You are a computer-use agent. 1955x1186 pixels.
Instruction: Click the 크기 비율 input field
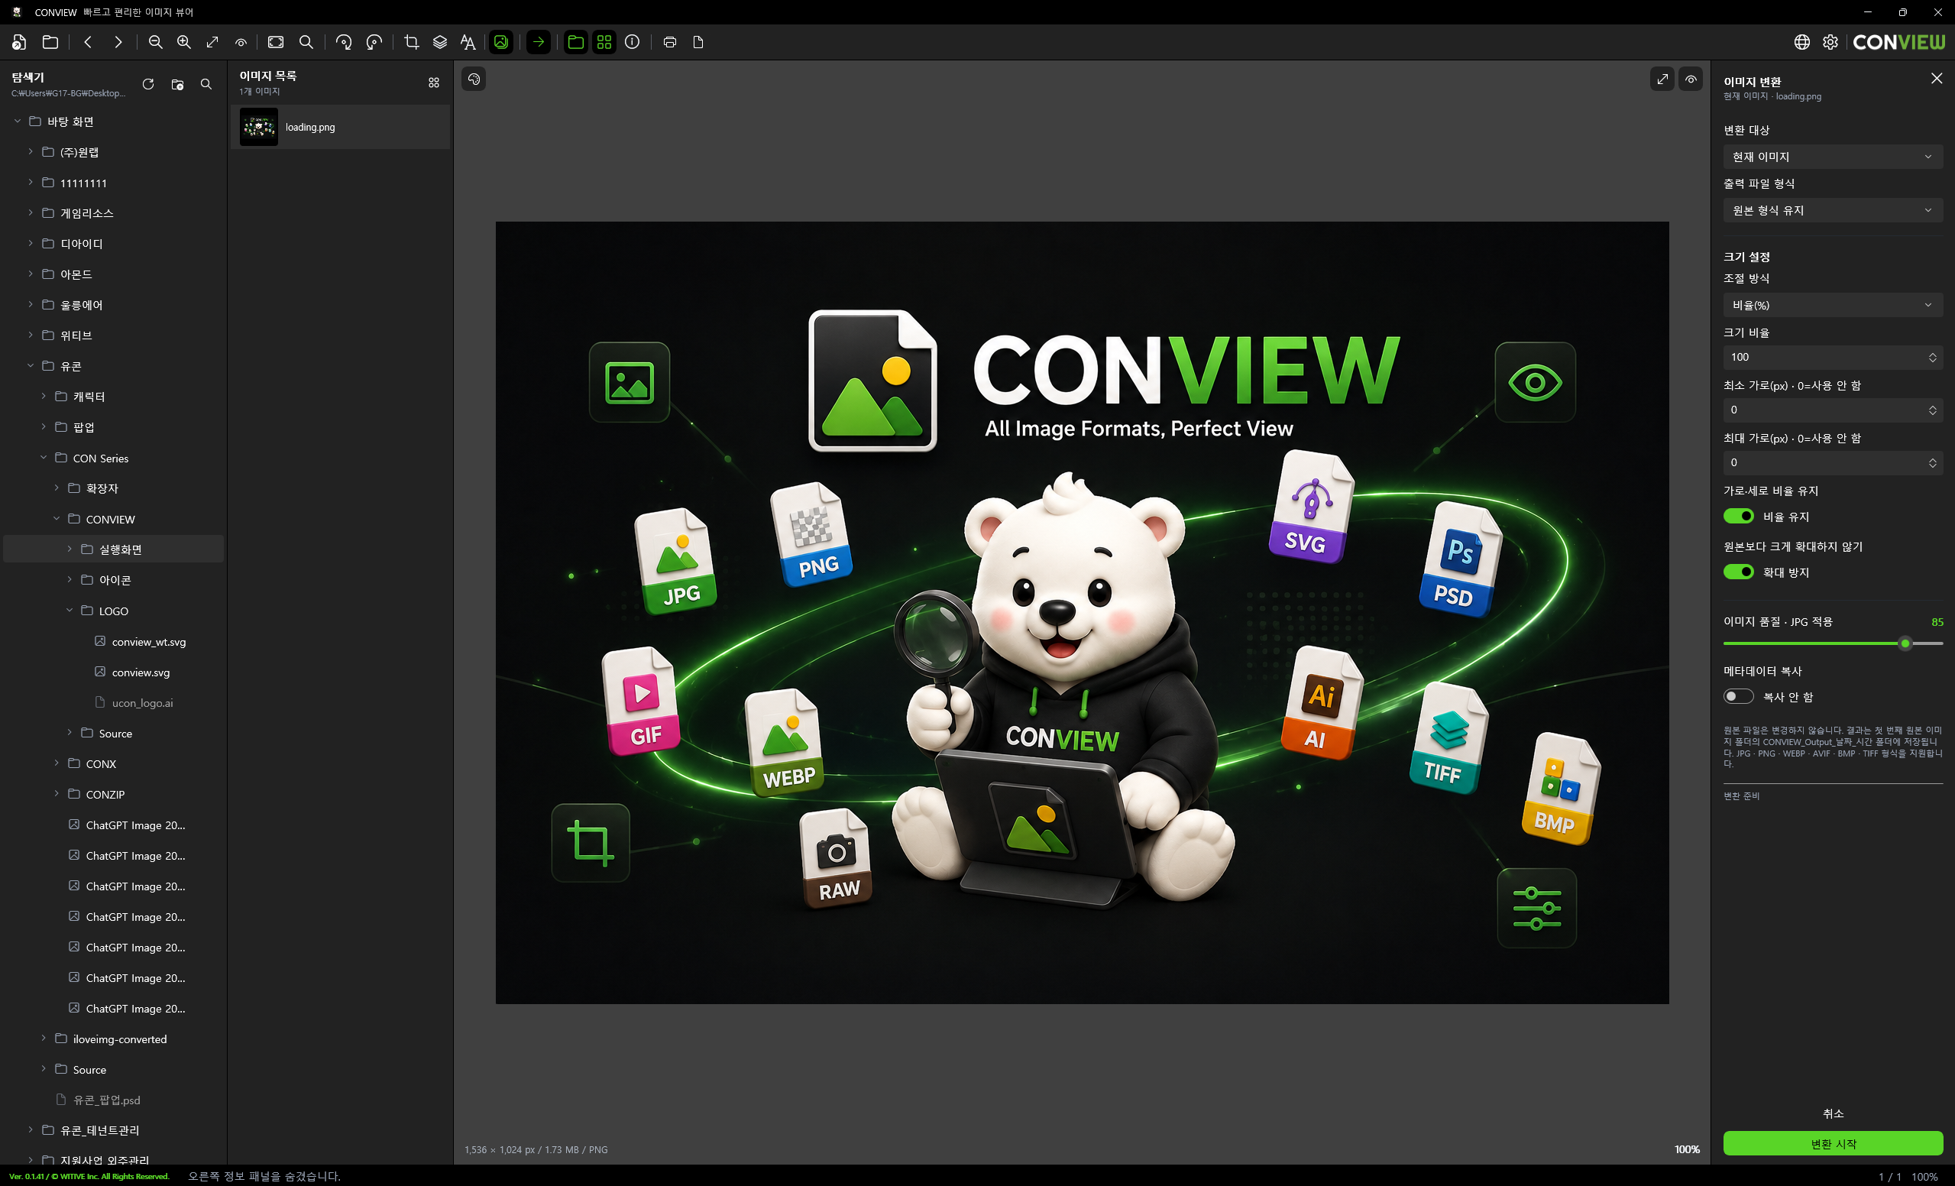pyautogui.click(x=1833, y=357)
